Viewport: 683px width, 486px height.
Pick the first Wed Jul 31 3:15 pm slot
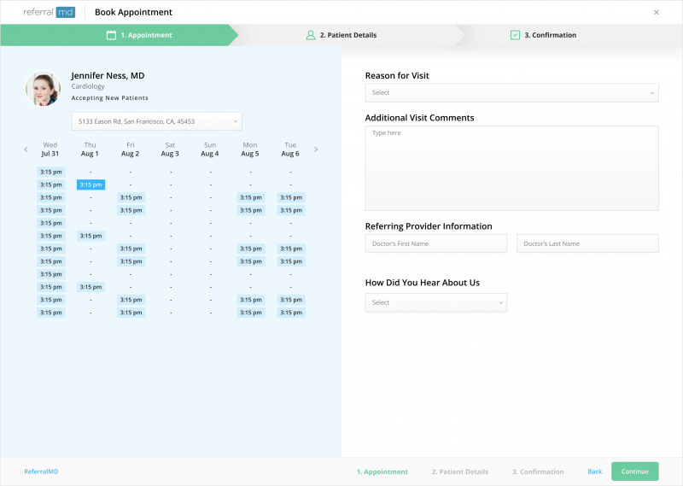click(51, 172)
